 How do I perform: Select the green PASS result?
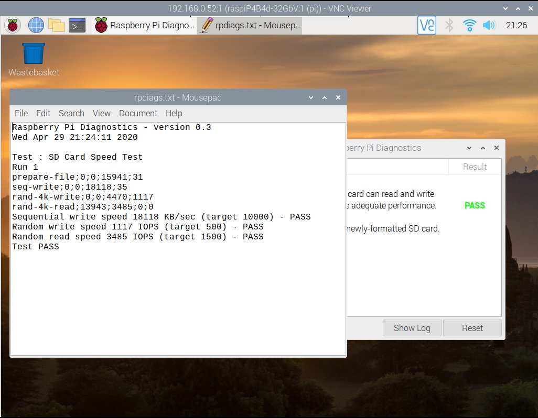click(475, 205)
